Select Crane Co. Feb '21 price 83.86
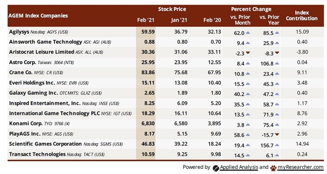Viewport: 327px width, 174px height. pyautogui.click(x=148, y=72)
